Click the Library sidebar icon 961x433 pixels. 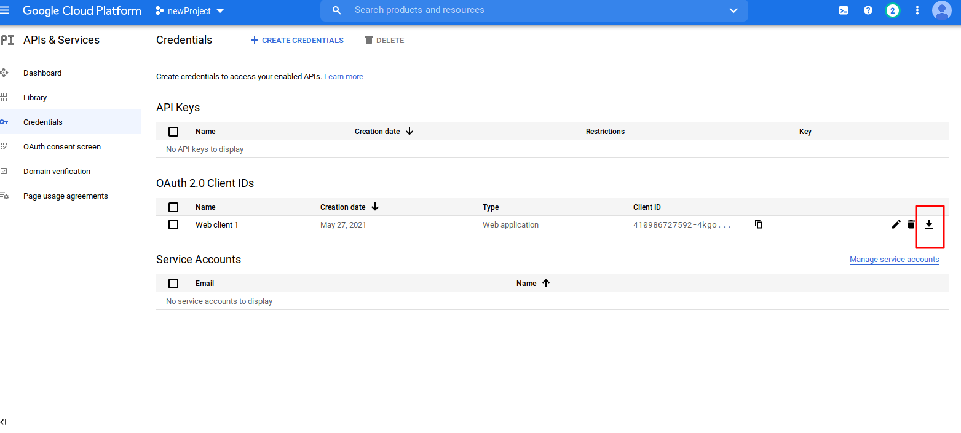point(4,97)
